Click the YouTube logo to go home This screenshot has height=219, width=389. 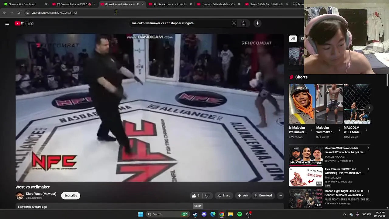pyautogui.click(x=24, y=23)
